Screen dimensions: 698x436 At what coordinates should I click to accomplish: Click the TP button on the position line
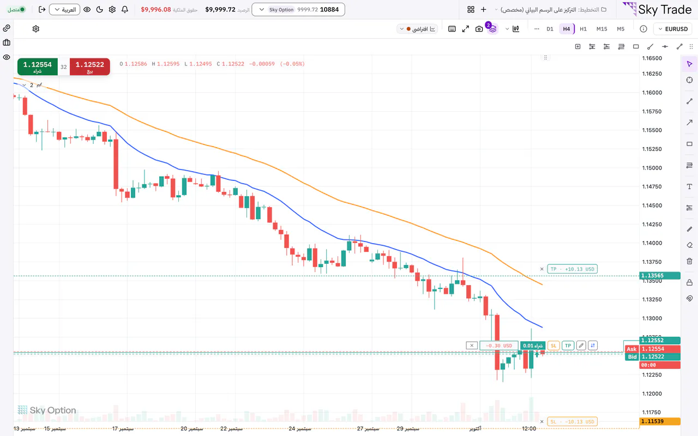tap(568, 346)
